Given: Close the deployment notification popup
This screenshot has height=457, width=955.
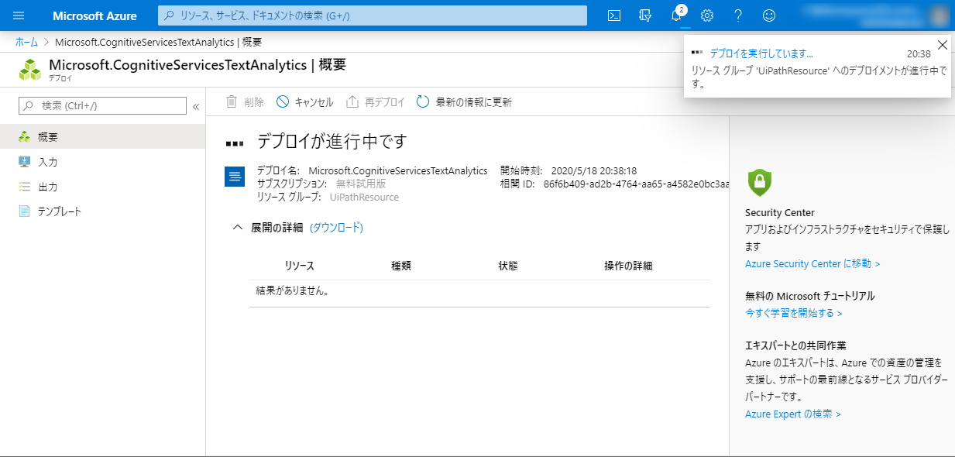Looking at the screenshot, I should point(942,45).
